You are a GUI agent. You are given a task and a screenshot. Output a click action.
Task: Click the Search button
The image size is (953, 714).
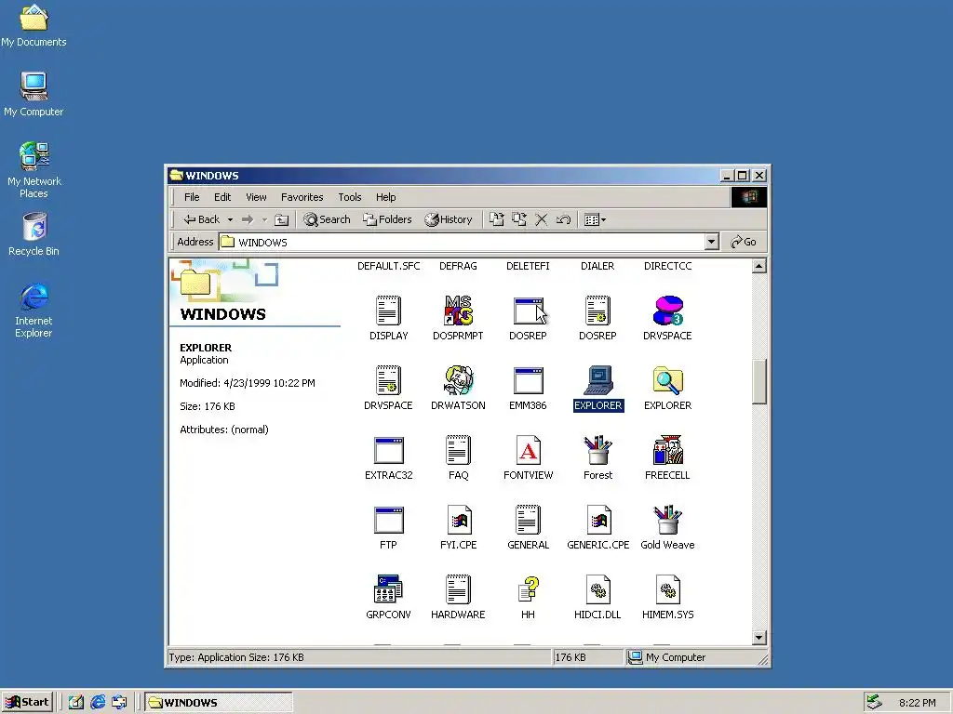[x=327, y=219]
